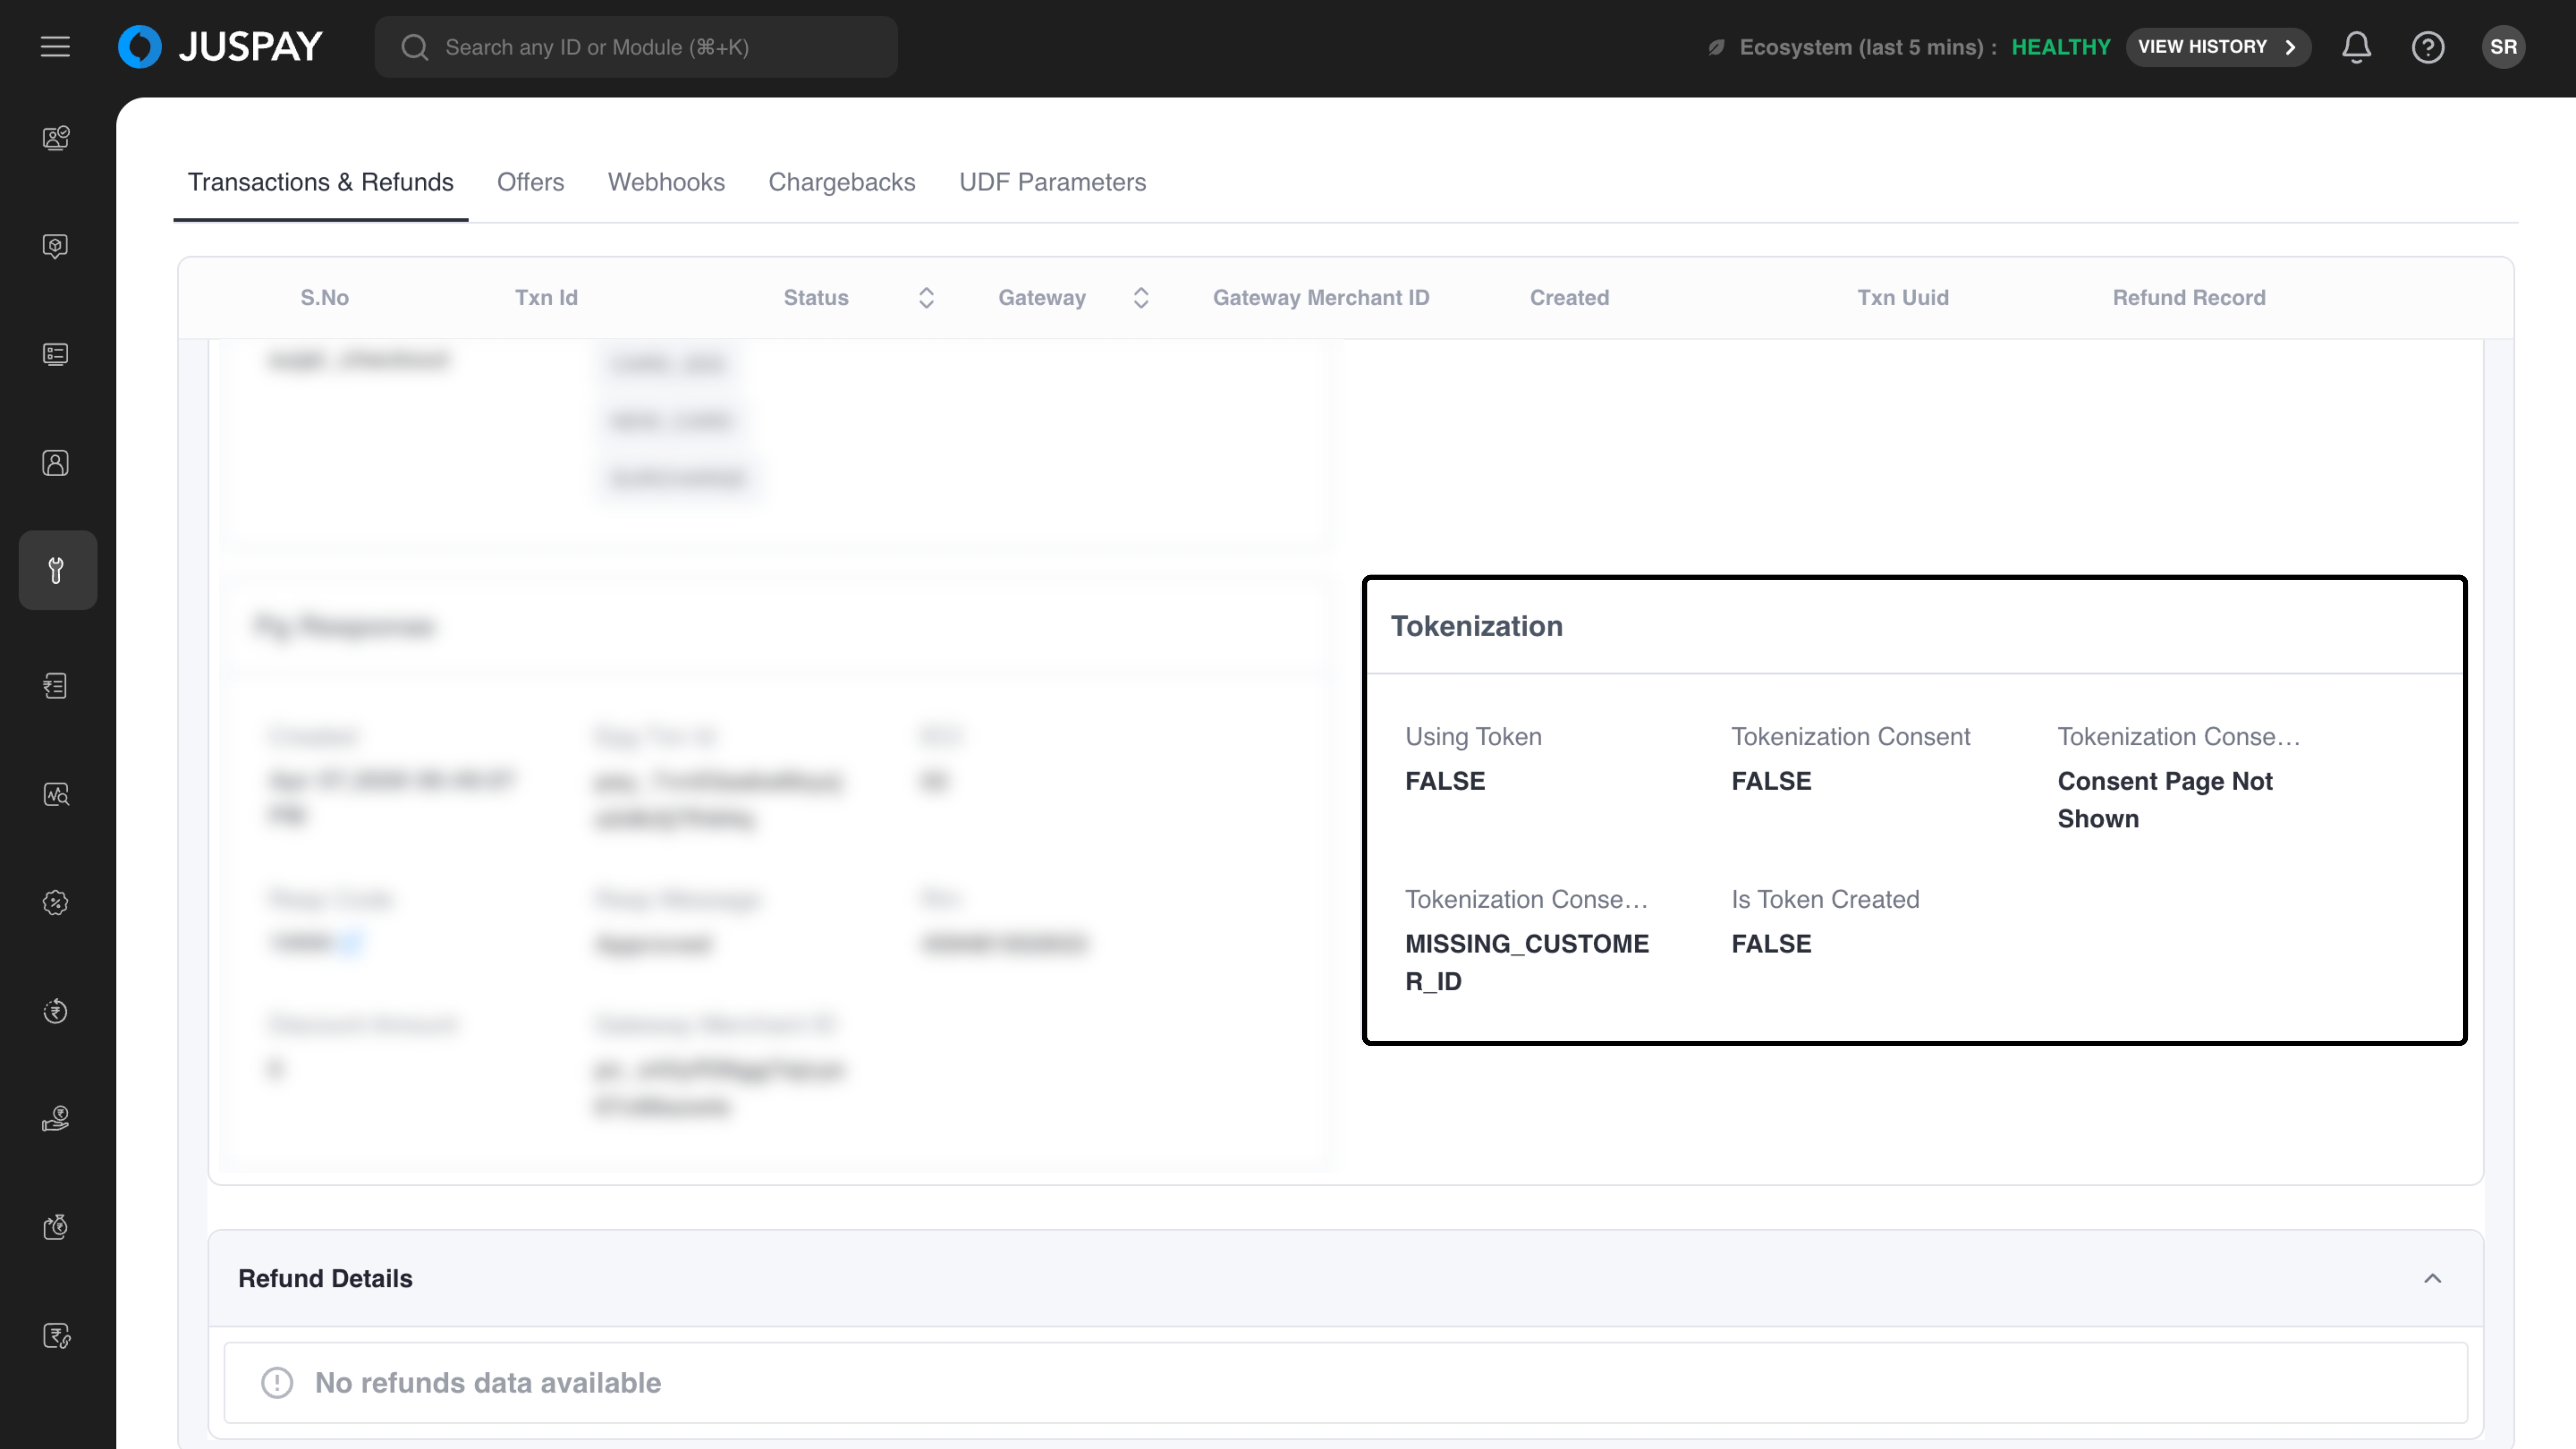The height and width of the screenshot is (1449, 2576).
Task: Open the hamburger menu
Action: point(55,47)
